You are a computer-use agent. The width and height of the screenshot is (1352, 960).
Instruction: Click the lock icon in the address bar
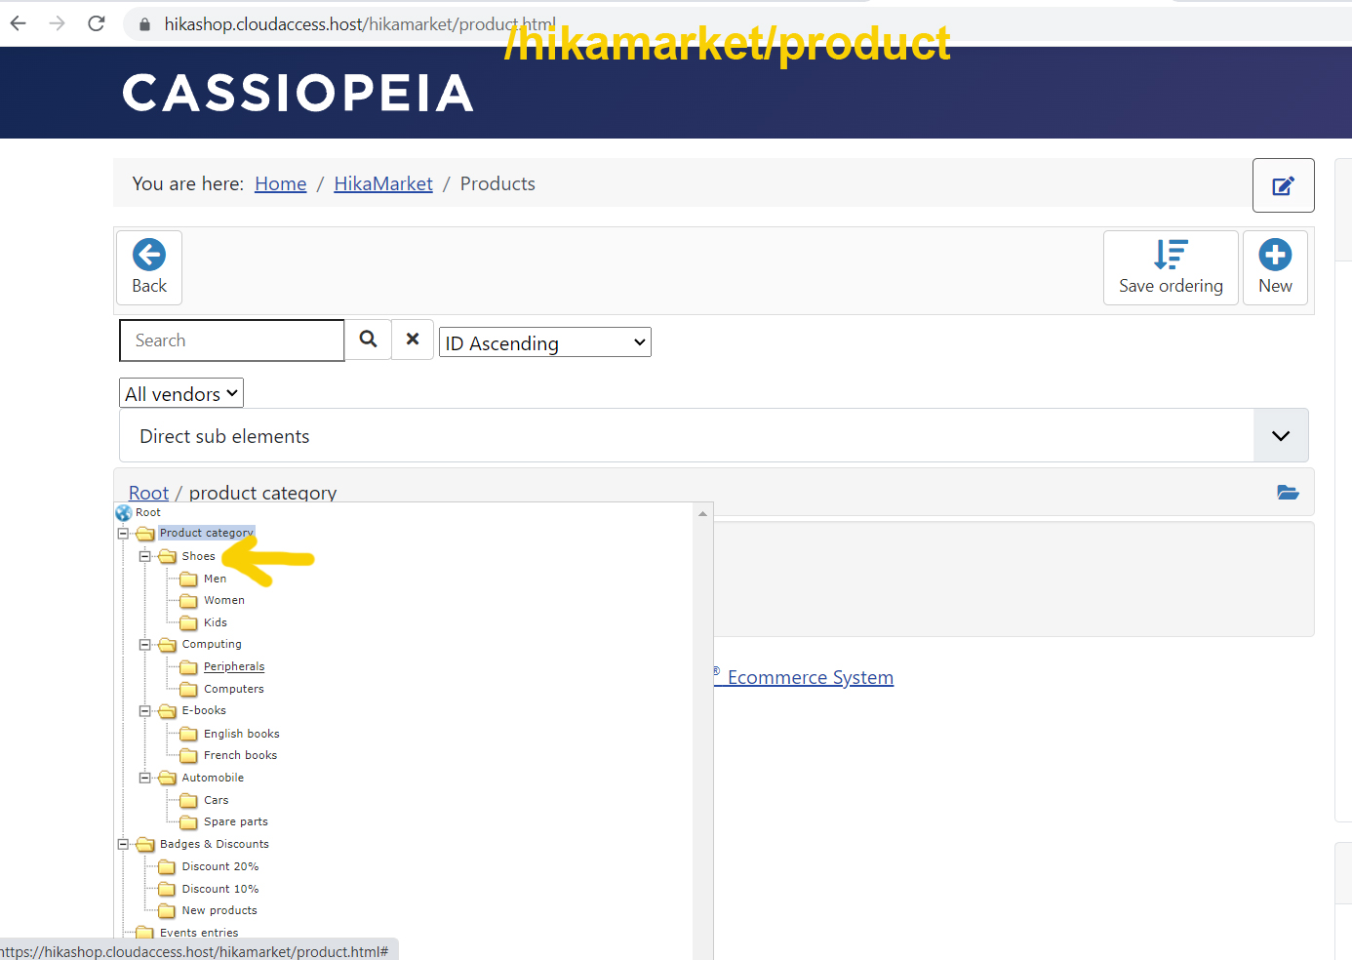pyautogui.click(x=144, y=24)
